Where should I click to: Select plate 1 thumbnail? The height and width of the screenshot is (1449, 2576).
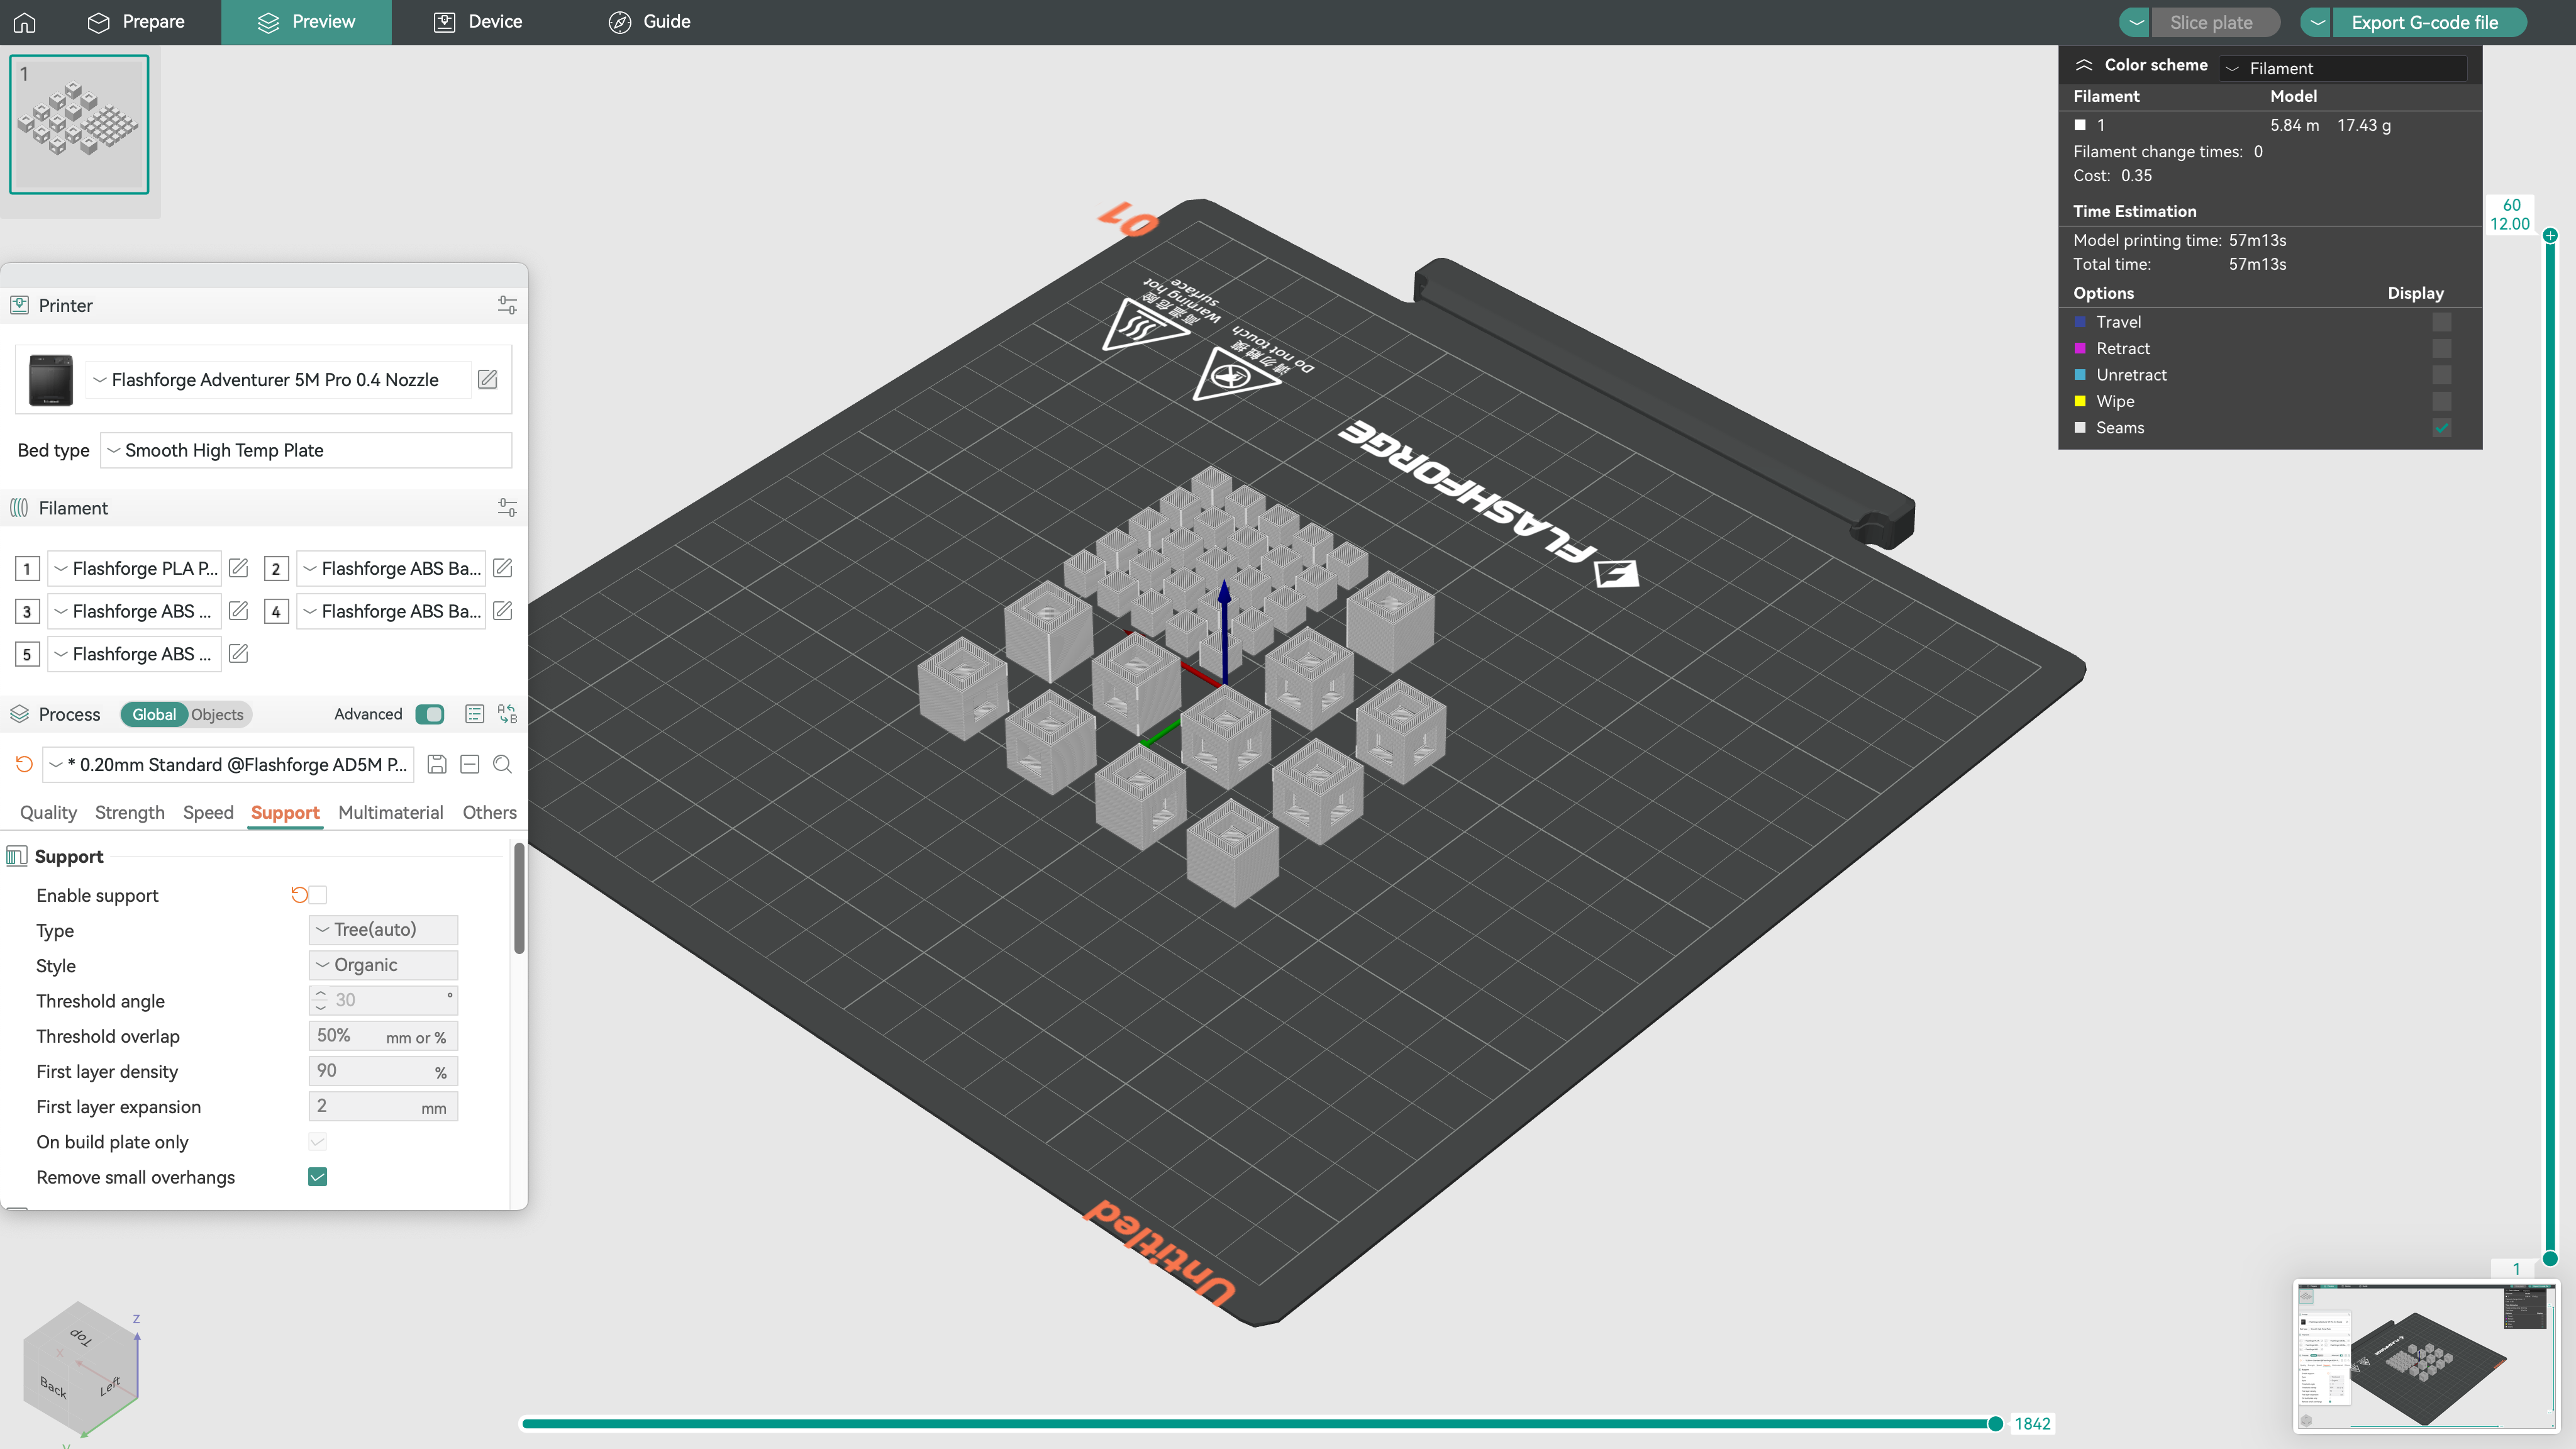pyautogui.click(x=79, y=124)
